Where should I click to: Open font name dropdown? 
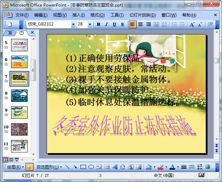(73, 24)
